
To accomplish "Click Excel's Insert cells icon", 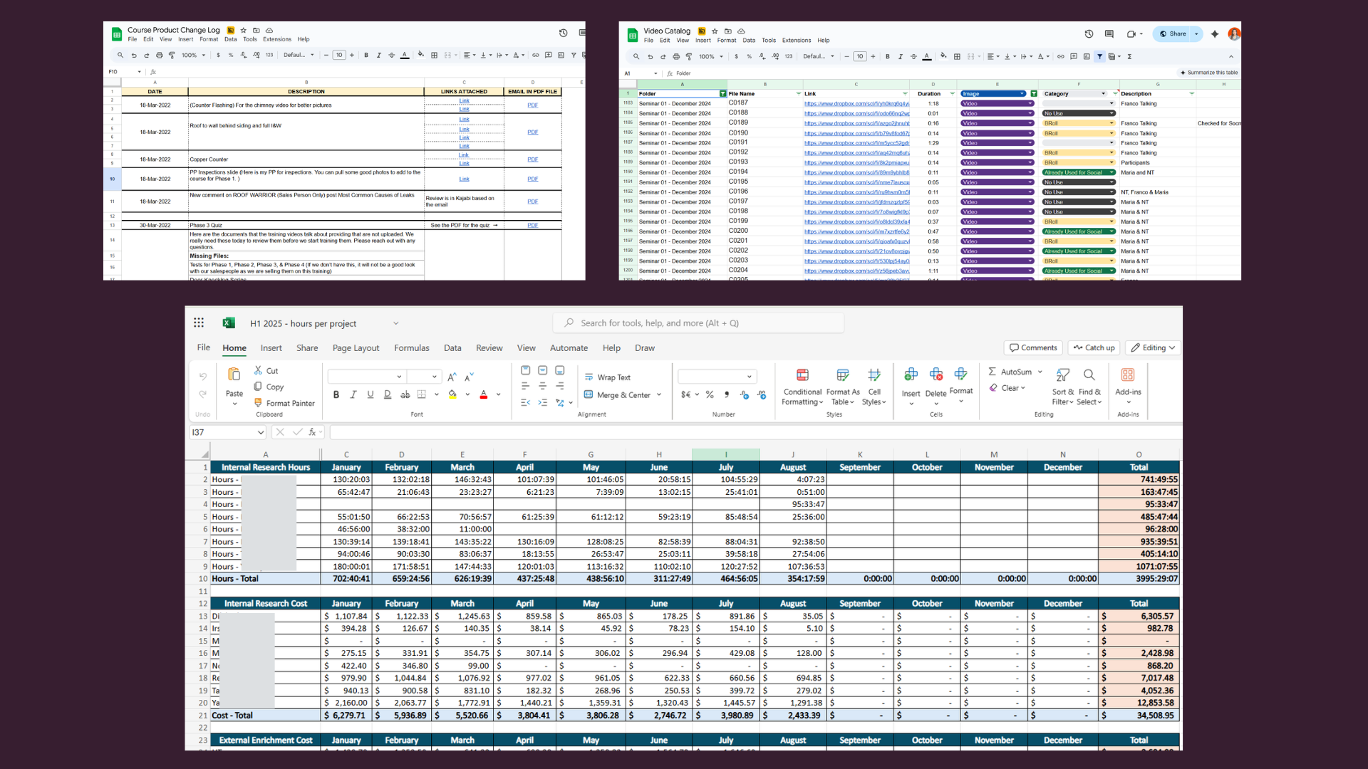I will [911, 375].
